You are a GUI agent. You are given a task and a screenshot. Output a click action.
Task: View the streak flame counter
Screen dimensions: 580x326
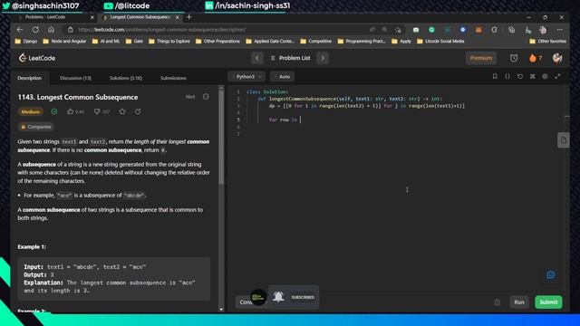[x=536, y=58]
